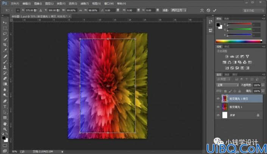Toggle Quick Mask mode icon
267x154 pixels.
[5, 146]
